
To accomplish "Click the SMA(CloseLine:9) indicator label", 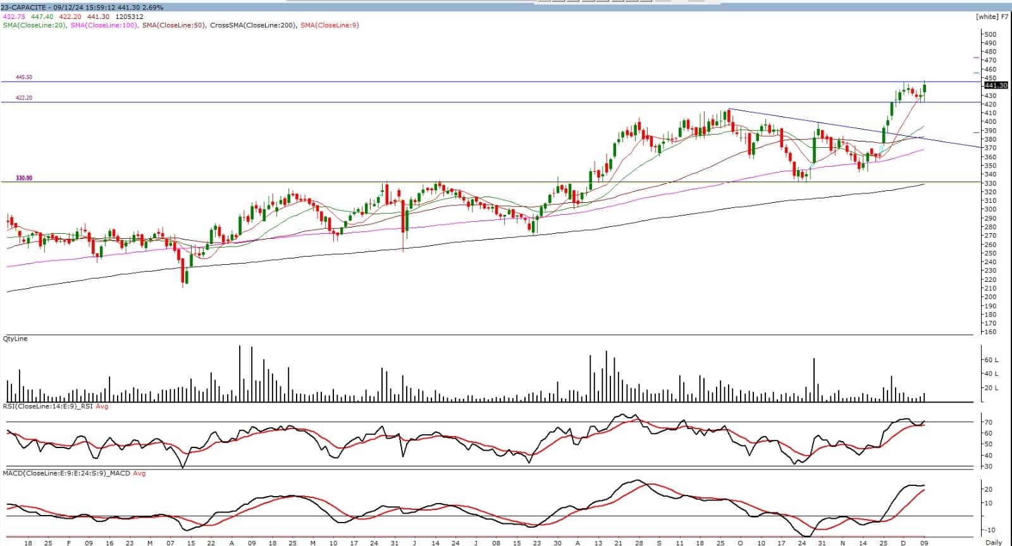I will point(330,25).
